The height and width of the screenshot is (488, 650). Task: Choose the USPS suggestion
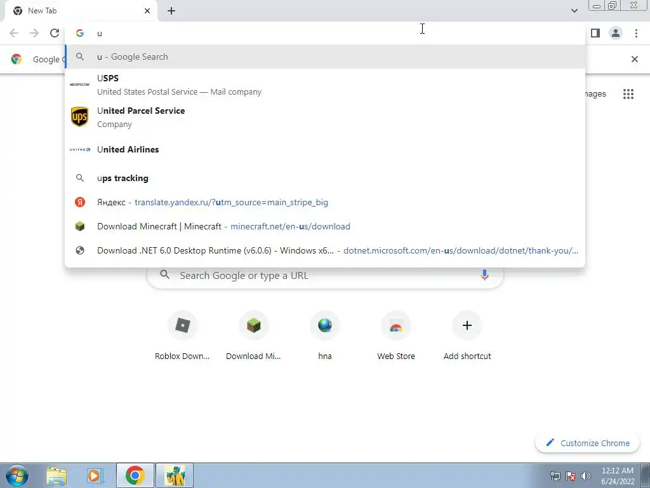point(325,85)
